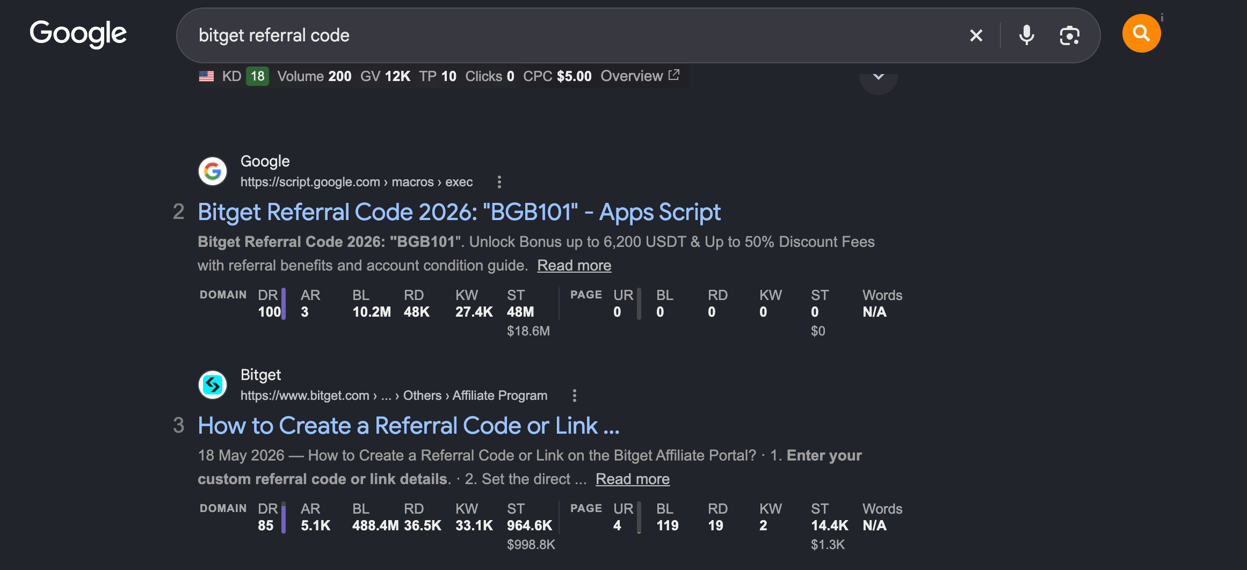Image resolution: width=1247 pixels, height=570 pixels.
Task: Click Volume 200 metric in toolbar
Action: [314, 76]
